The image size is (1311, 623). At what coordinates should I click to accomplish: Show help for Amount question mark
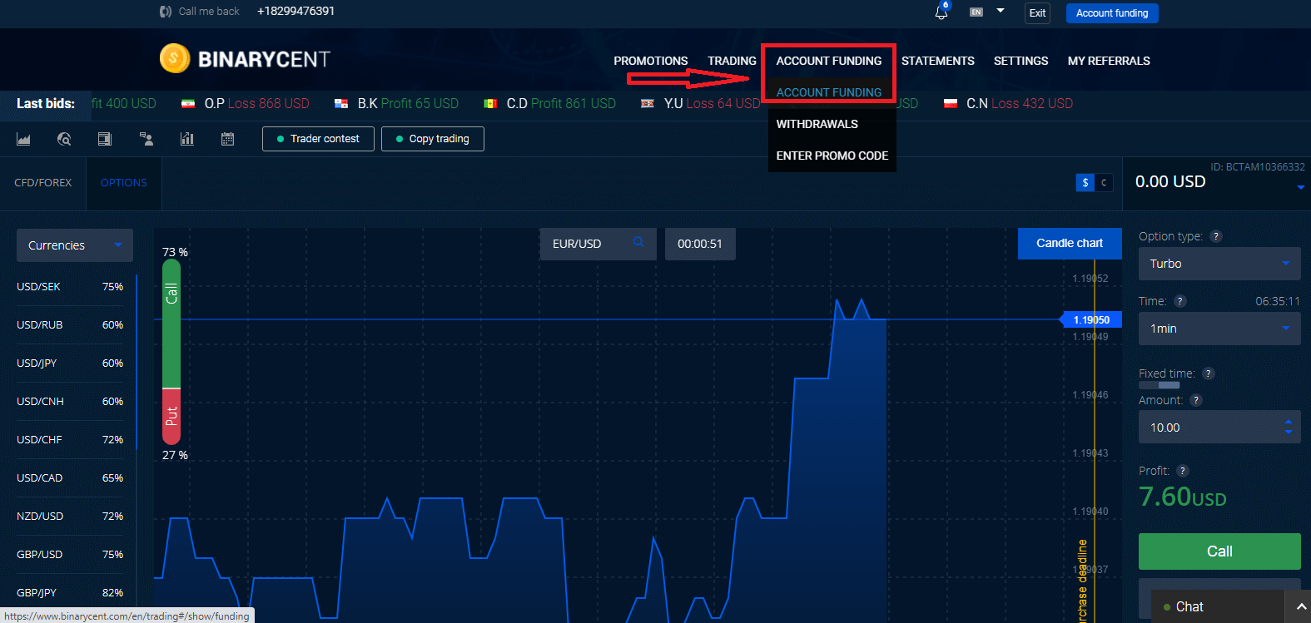coord(1196,400)
